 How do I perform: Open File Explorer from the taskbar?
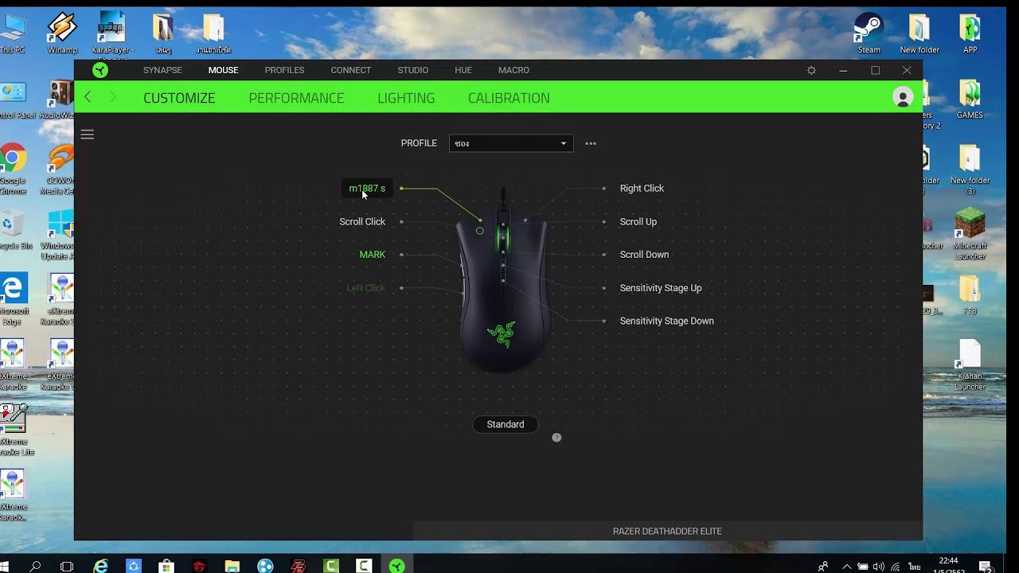coord(232,566)
